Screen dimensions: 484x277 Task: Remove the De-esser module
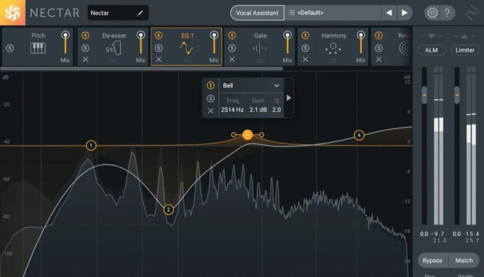coord(86,59)
